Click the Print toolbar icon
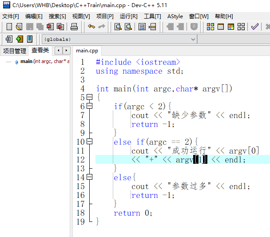 (74, 27)
